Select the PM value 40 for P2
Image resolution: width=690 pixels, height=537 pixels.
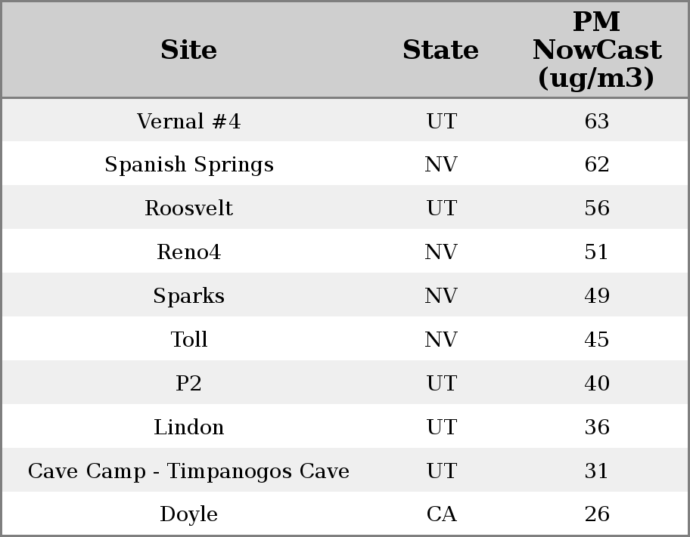click(596, 384)
